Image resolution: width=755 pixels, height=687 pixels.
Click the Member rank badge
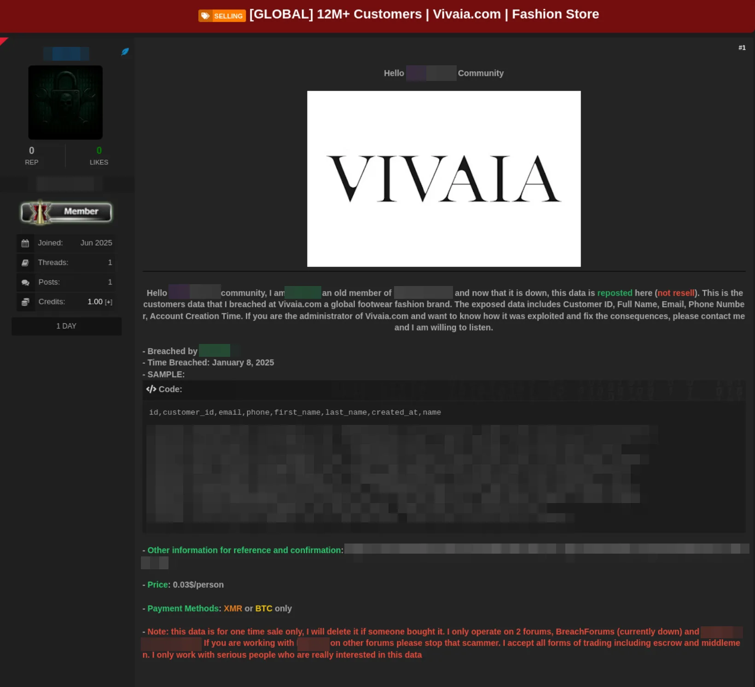pyautogui.click(x=66, y=212)
